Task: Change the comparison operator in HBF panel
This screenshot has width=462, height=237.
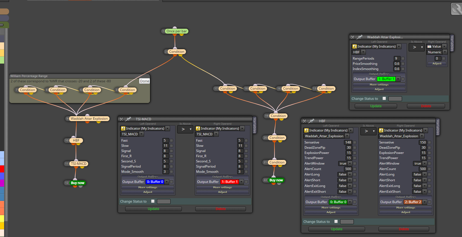Action: [x=369, y=131]
